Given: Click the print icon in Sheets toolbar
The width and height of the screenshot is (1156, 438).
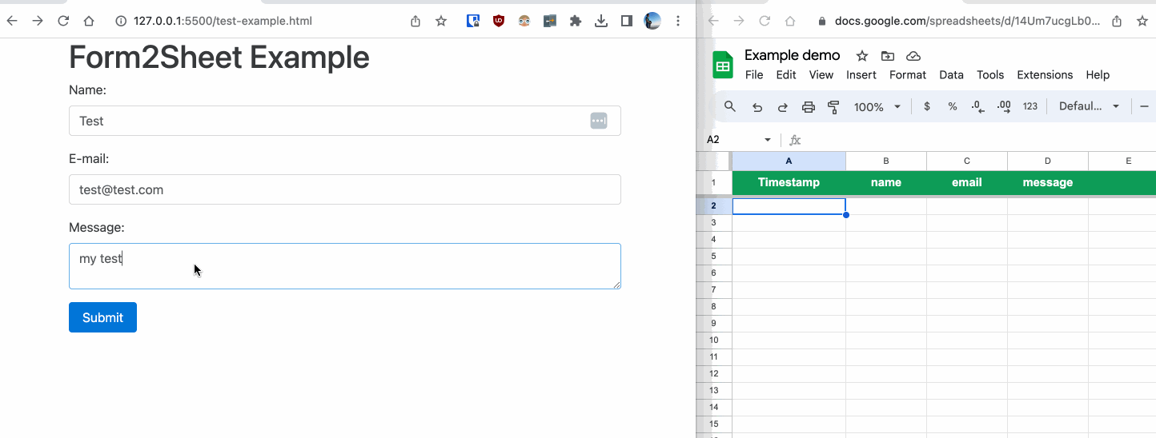Looking at the screenshot, I should pos(809,106).
